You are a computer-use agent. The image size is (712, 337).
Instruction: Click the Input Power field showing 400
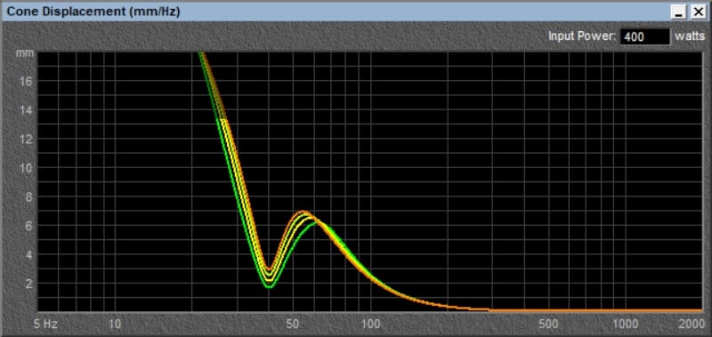pos(645,37)
